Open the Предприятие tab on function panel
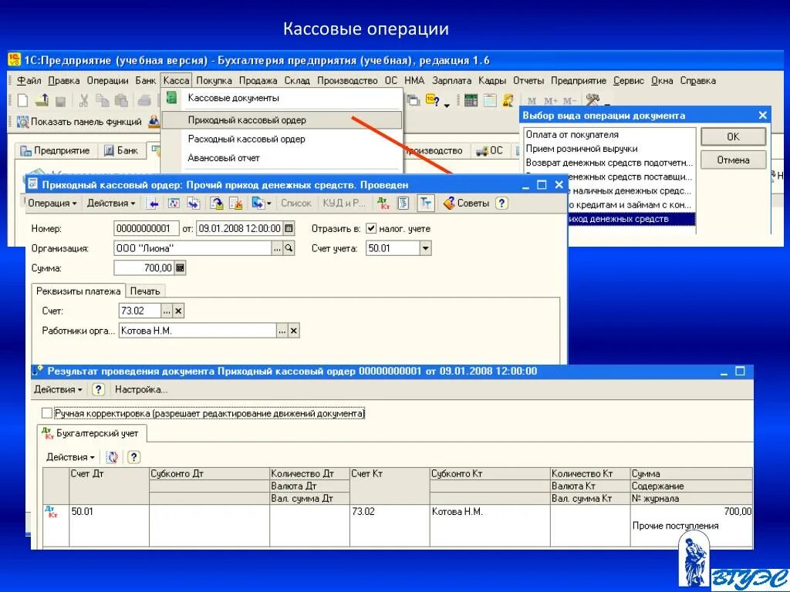 pos(55,150)
